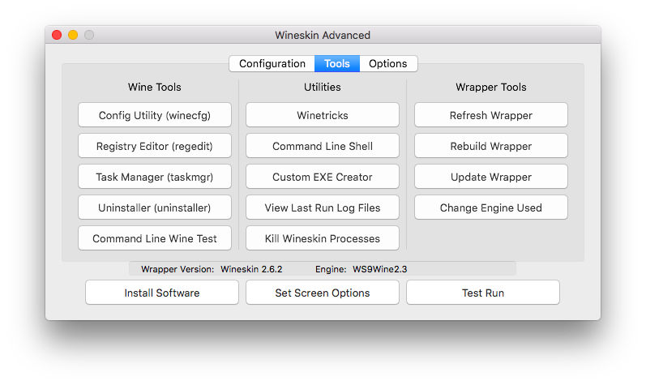
Task: Click the Test Run button
Action: 483,293
